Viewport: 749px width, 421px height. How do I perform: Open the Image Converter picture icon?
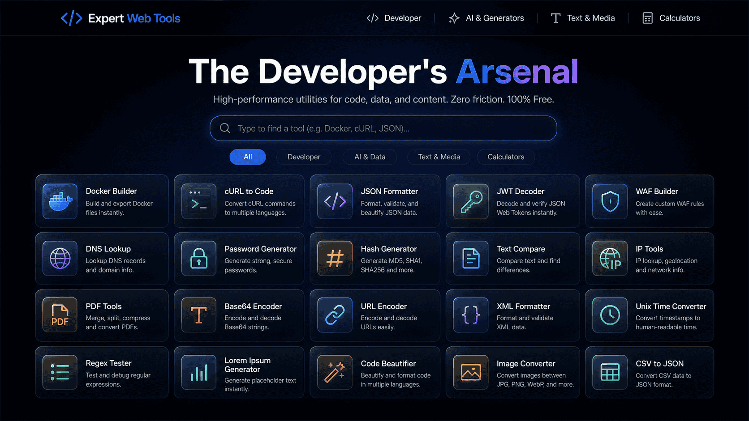pos(471,372)
